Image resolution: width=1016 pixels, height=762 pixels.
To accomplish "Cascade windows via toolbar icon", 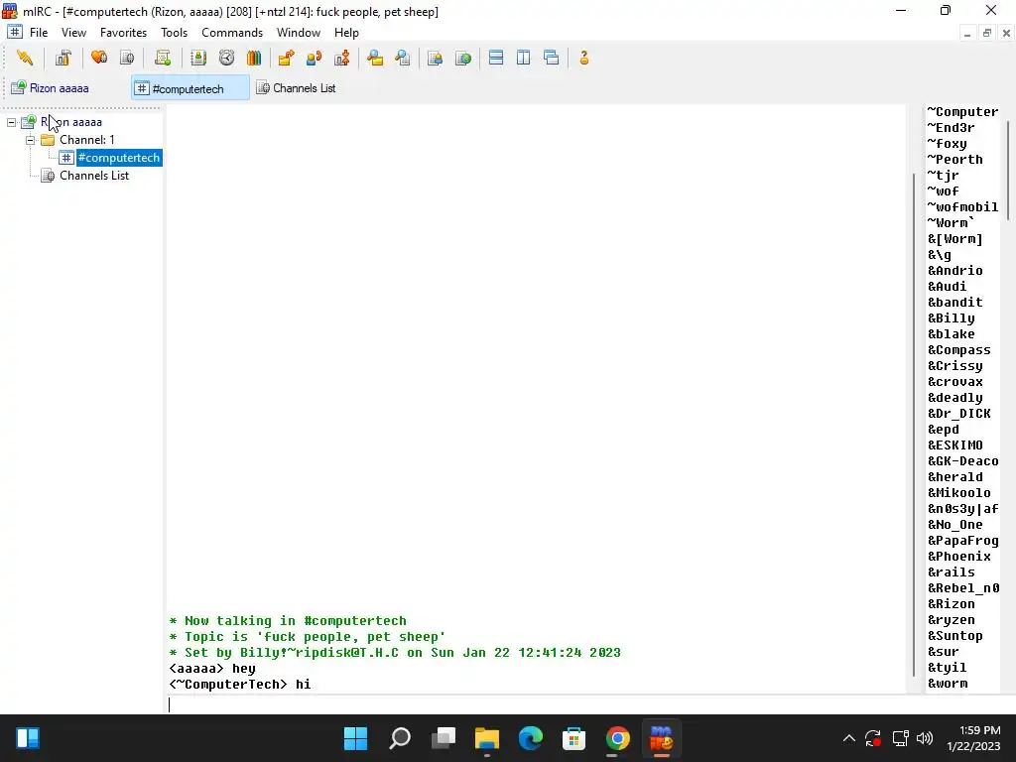I will pos(552,58).
